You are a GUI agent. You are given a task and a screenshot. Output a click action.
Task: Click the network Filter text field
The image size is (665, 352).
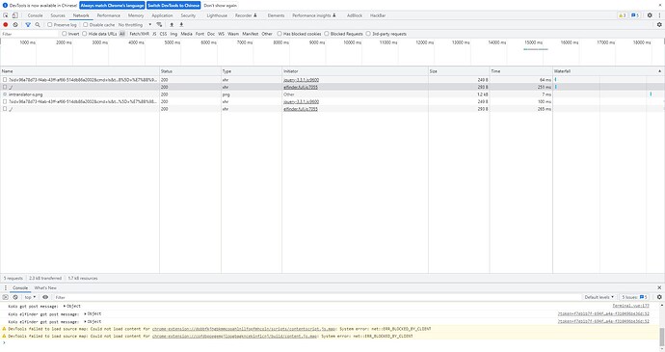tap(29, 34)
